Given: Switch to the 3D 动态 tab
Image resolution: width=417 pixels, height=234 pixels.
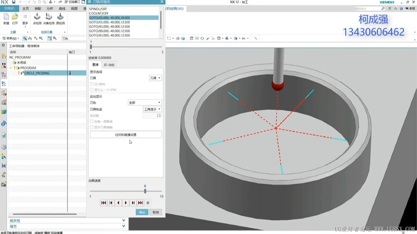Looking at the screenshot, I should [x=109, y=65].
